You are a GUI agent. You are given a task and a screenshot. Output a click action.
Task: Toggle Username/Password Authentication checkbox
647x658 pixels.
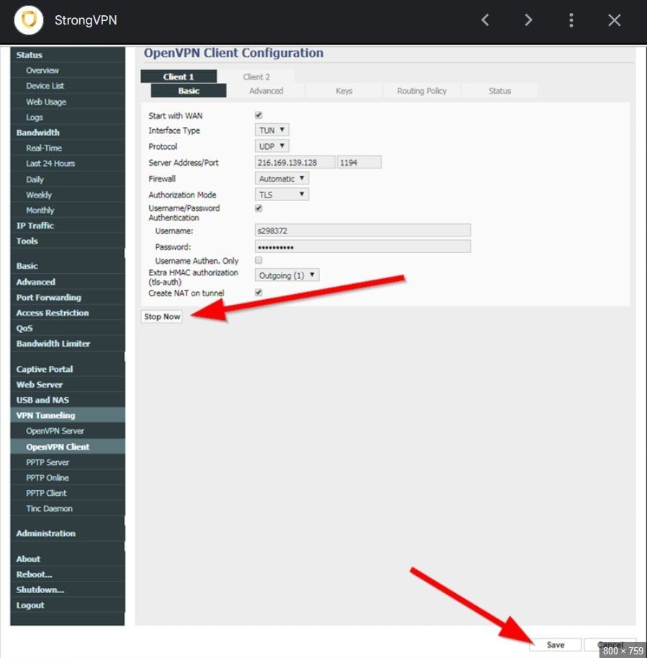click(259, 208)
